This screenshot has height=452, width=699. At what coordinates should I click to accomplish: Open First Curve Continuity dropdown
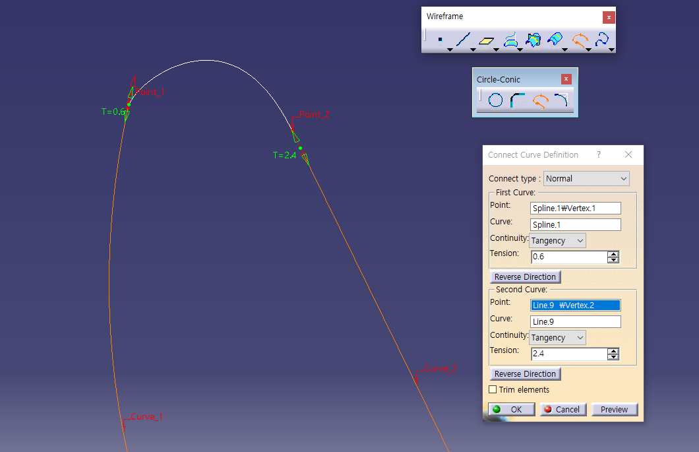557,240
